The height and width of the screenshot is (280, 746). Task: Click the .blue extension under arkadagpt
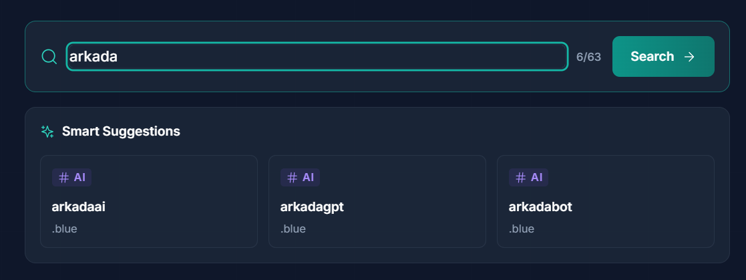tap(293, 229)
